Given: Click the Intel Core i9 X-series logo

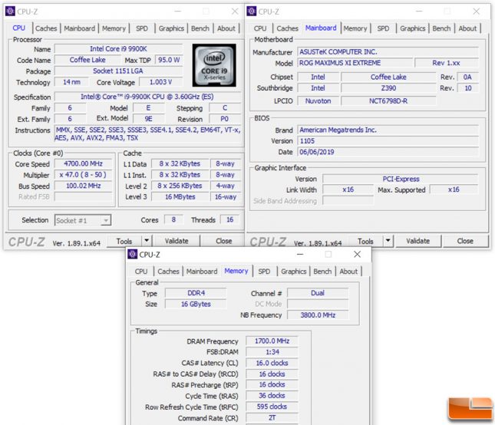Looking at the screenshot, I should tap(214, 65).
